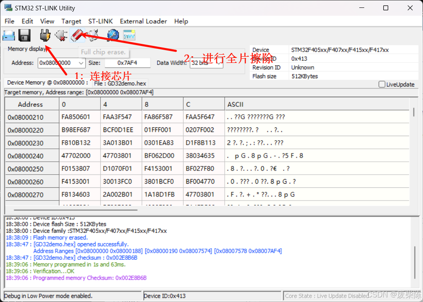Click the ST-LINK Utility title bar icon
The width and height of the screenshot is (423, 302).
click(8, 8)
